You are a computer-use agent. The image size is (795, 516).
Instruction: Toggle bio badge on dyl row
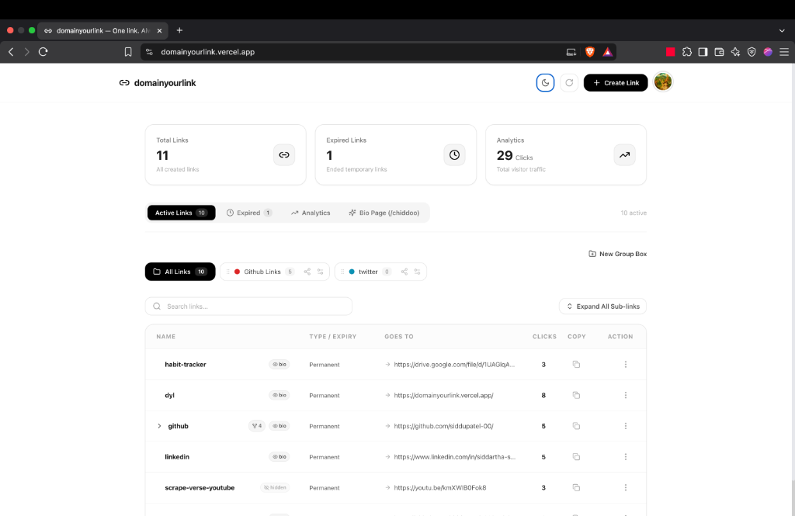[x=279, y=396]
